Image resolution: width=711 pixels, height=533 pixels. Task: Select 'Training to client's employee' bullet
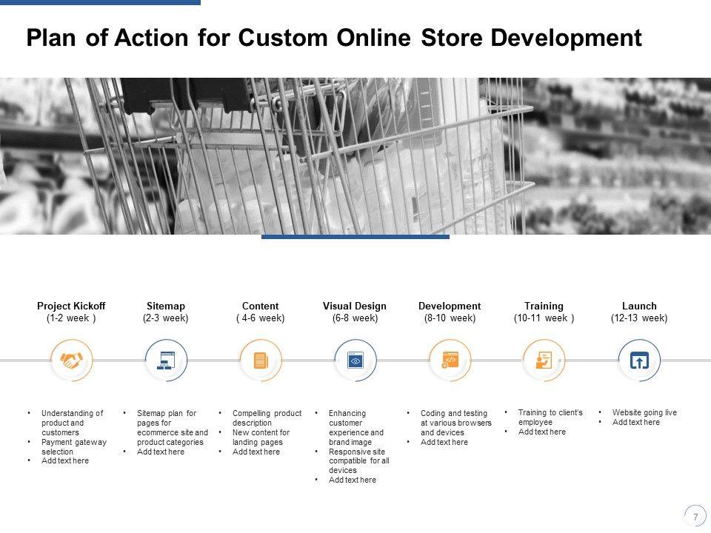tap(550, 418)
